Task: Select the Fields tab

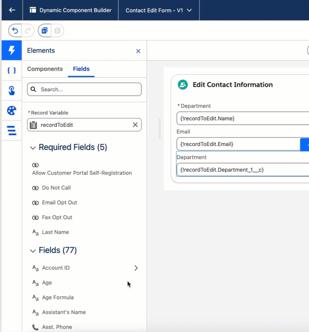Action: (x=81, y=69)
